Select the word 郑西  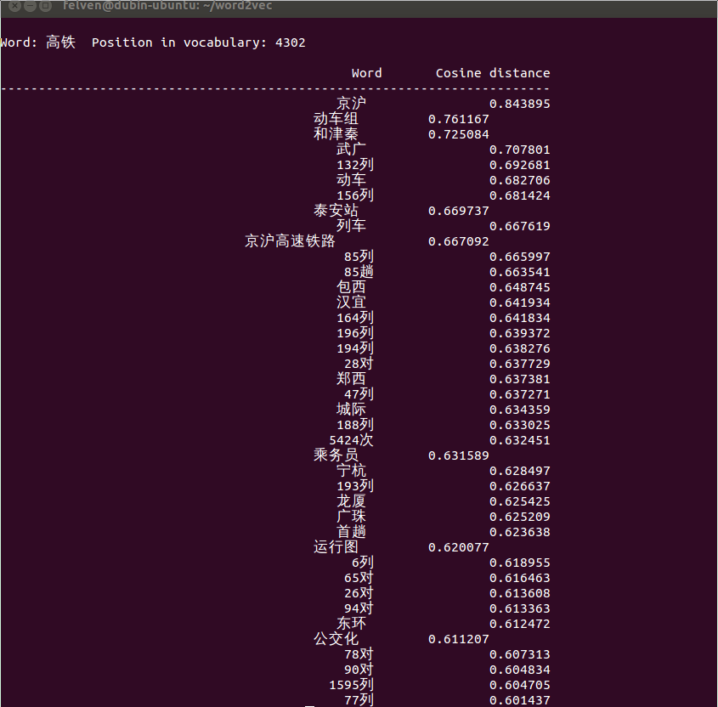[351, 379]
